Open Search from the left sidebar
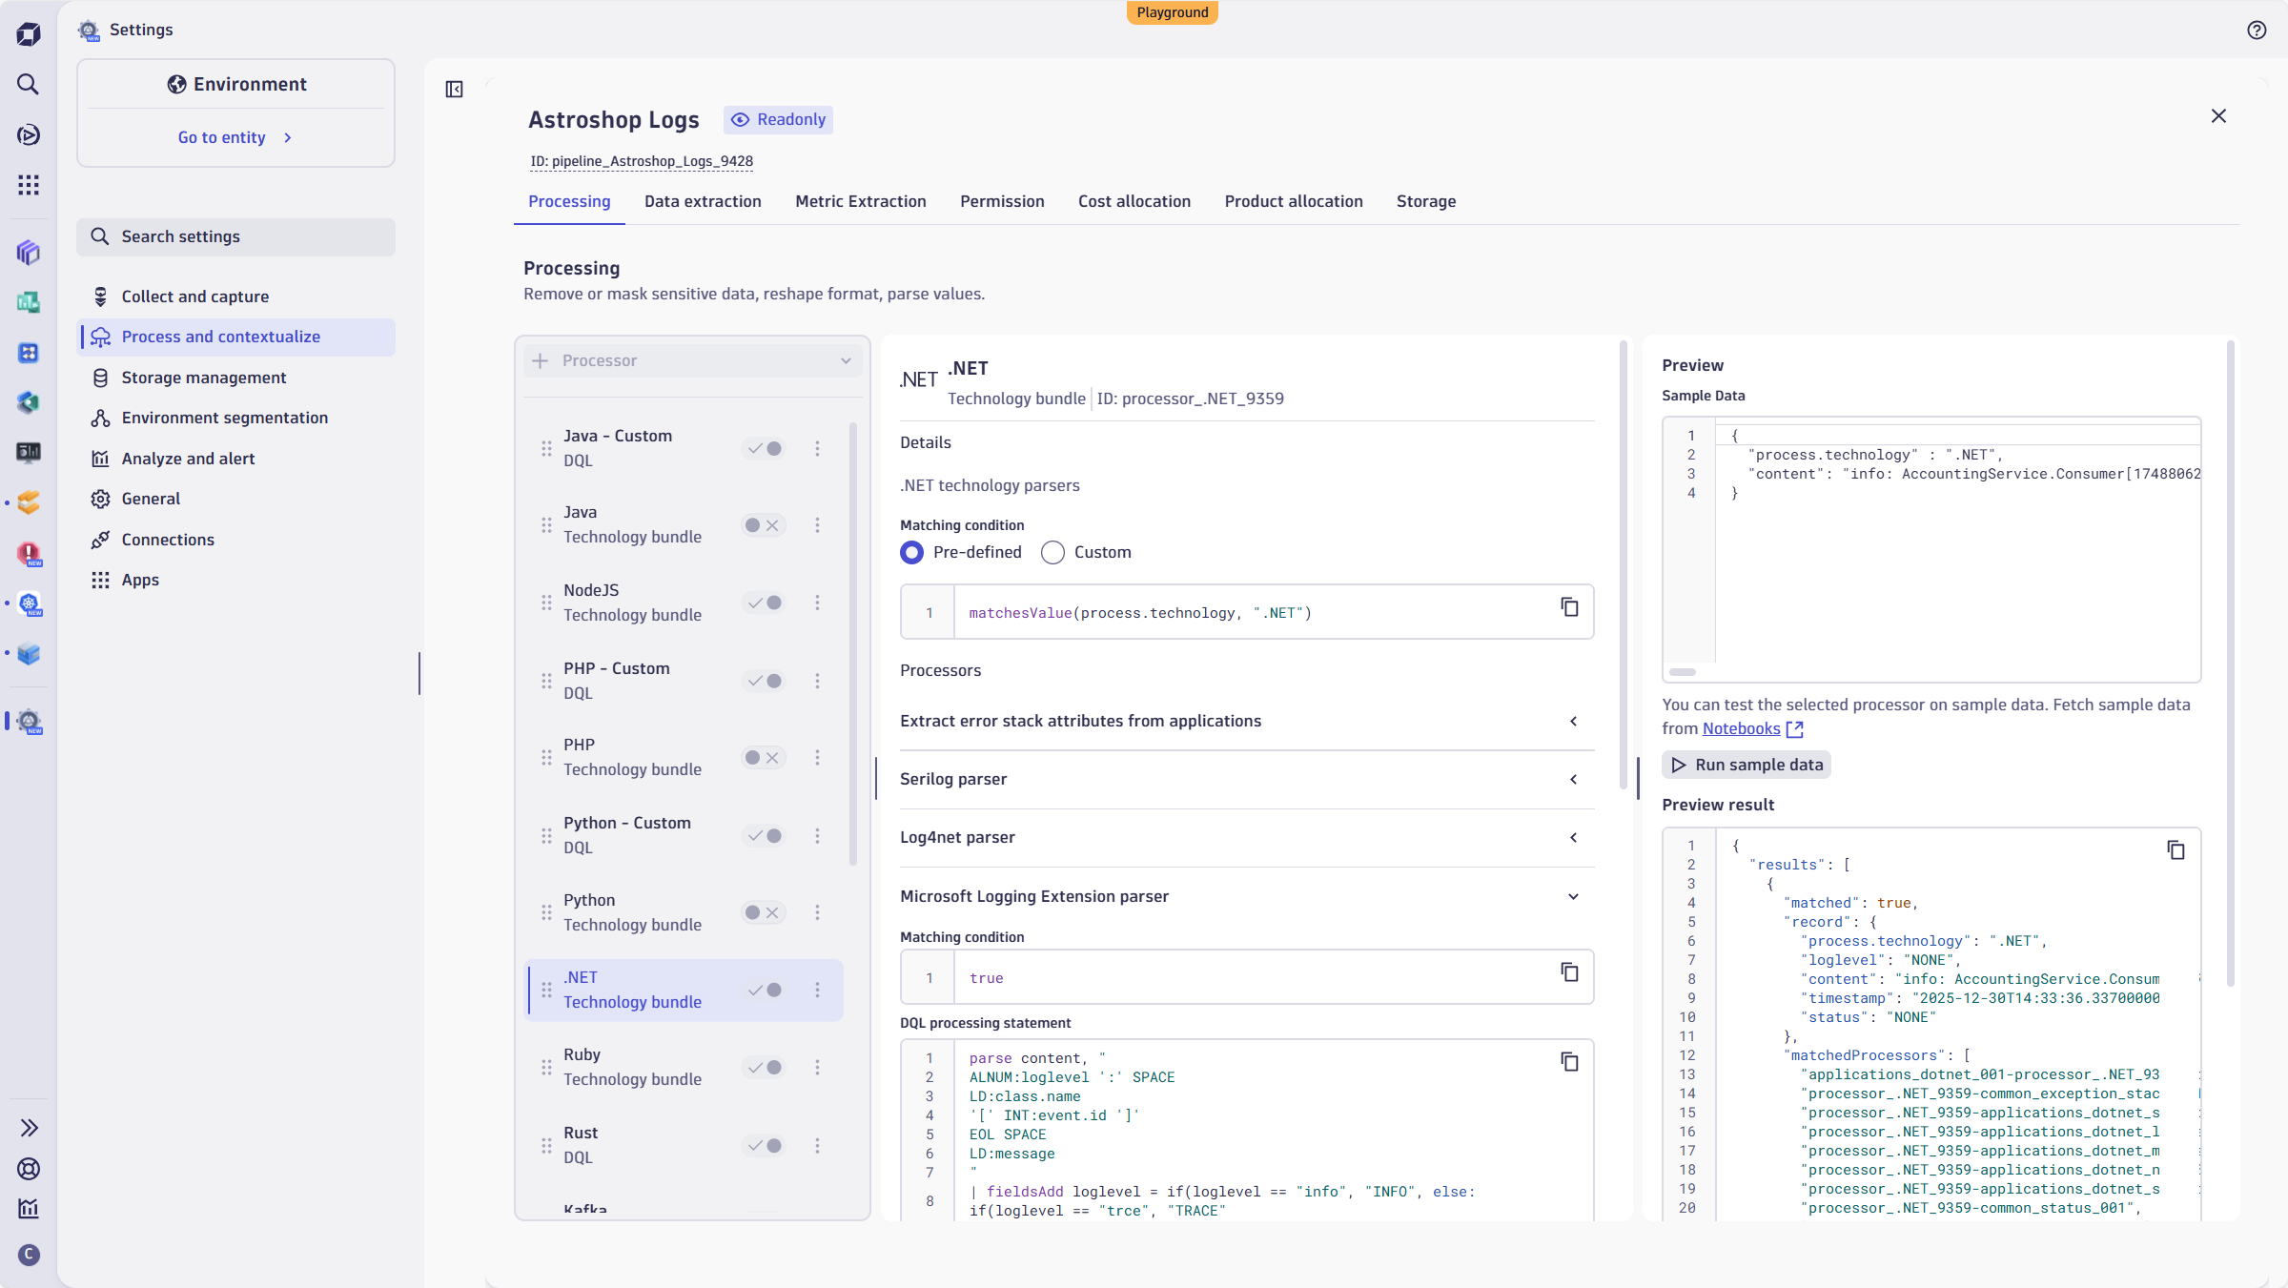The image size is (2288, 1288). coord(29,84)
